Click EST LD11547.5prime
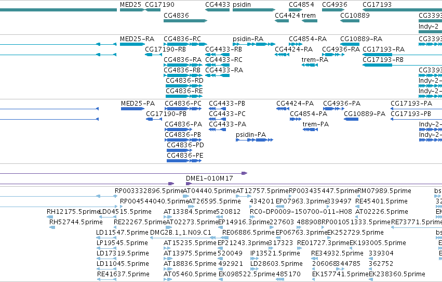Viewport: 442px width, 282px height. coord(122,233)
